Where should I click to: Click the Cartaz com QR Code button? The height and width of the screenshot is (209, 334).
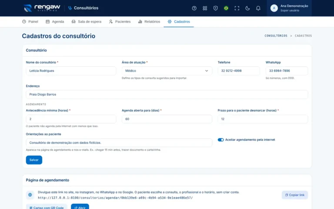pyautogui.click(x=47, y=207)
